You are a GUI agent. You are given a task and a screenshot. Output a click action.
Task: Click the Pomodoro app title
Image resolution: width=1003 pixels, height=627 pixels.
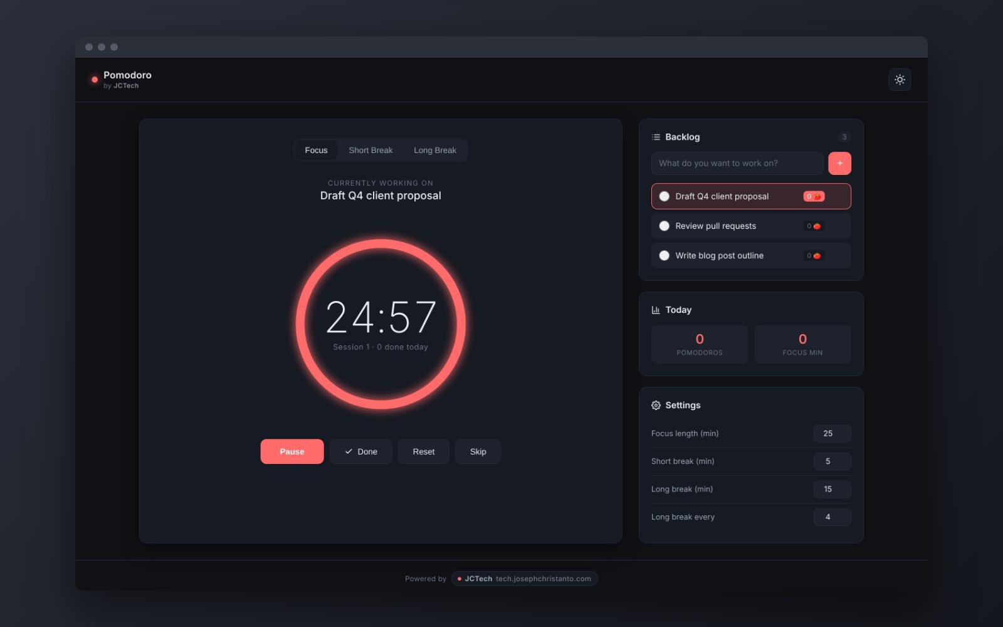(127, 75)
